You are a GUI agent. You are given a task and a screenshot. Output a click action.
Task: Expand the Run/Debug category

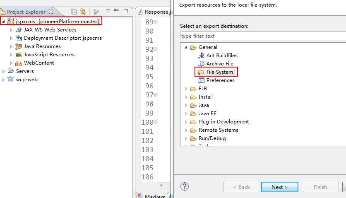(186, 139)
